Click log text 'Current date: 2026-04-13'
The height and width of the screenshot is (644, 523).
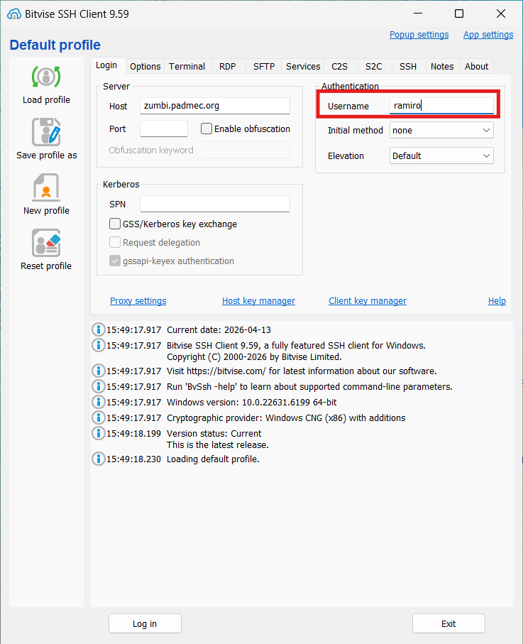(219, 329)
